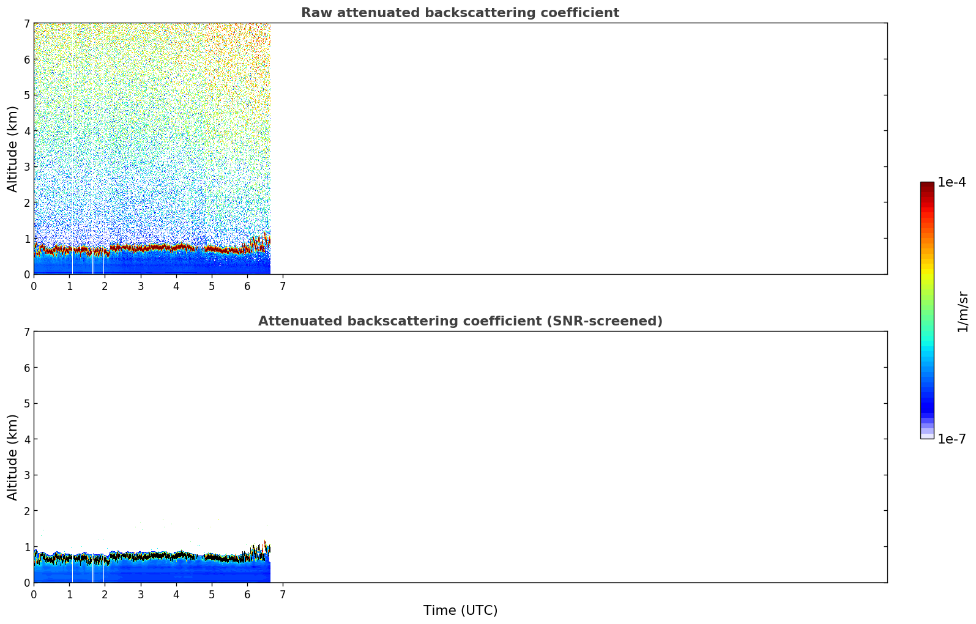Click time tick '3' under the SNR-screened plot

[141, 594]
